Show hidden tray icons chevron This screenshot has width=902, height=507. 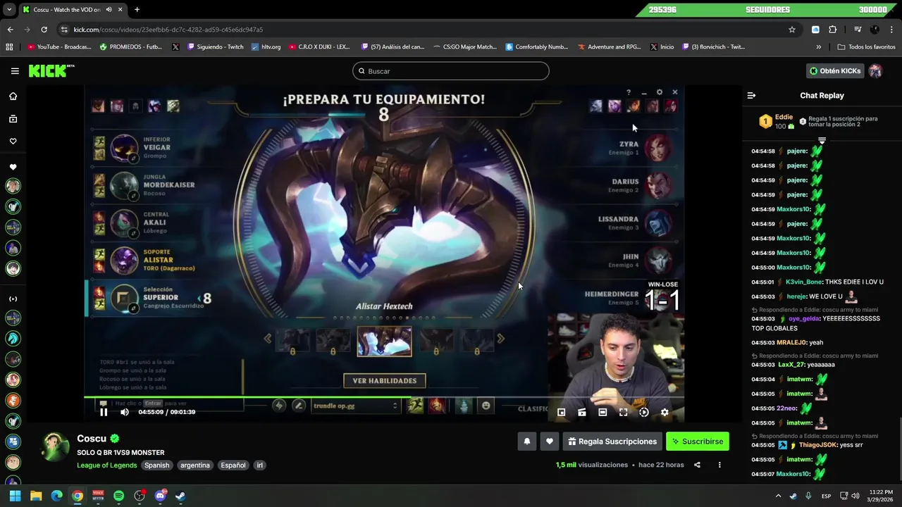click(778, 496)
